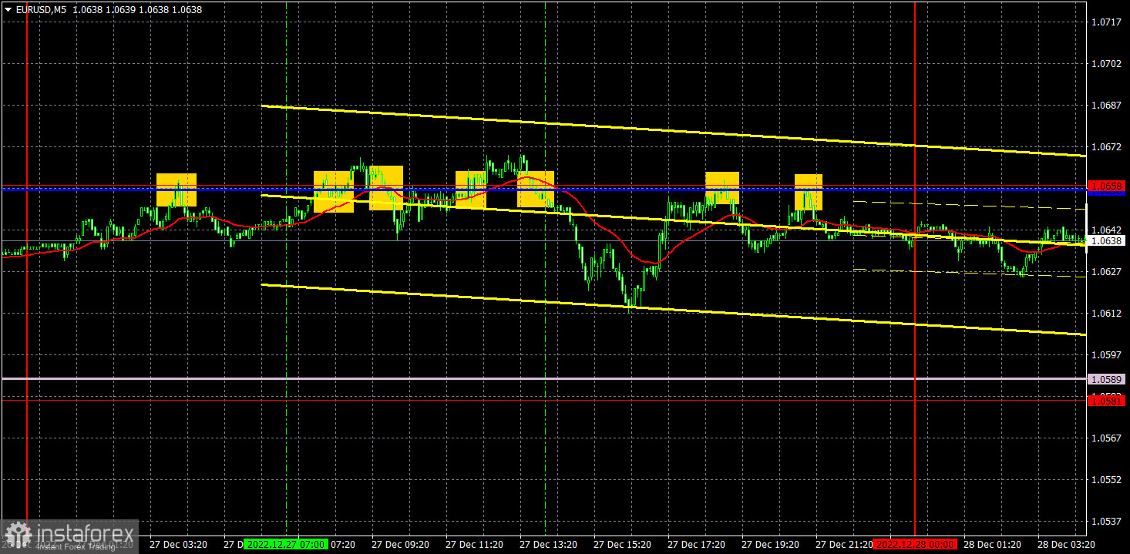
Task: Click the 1.0589 level label on price axis
Action: [x=1106, y=379]
